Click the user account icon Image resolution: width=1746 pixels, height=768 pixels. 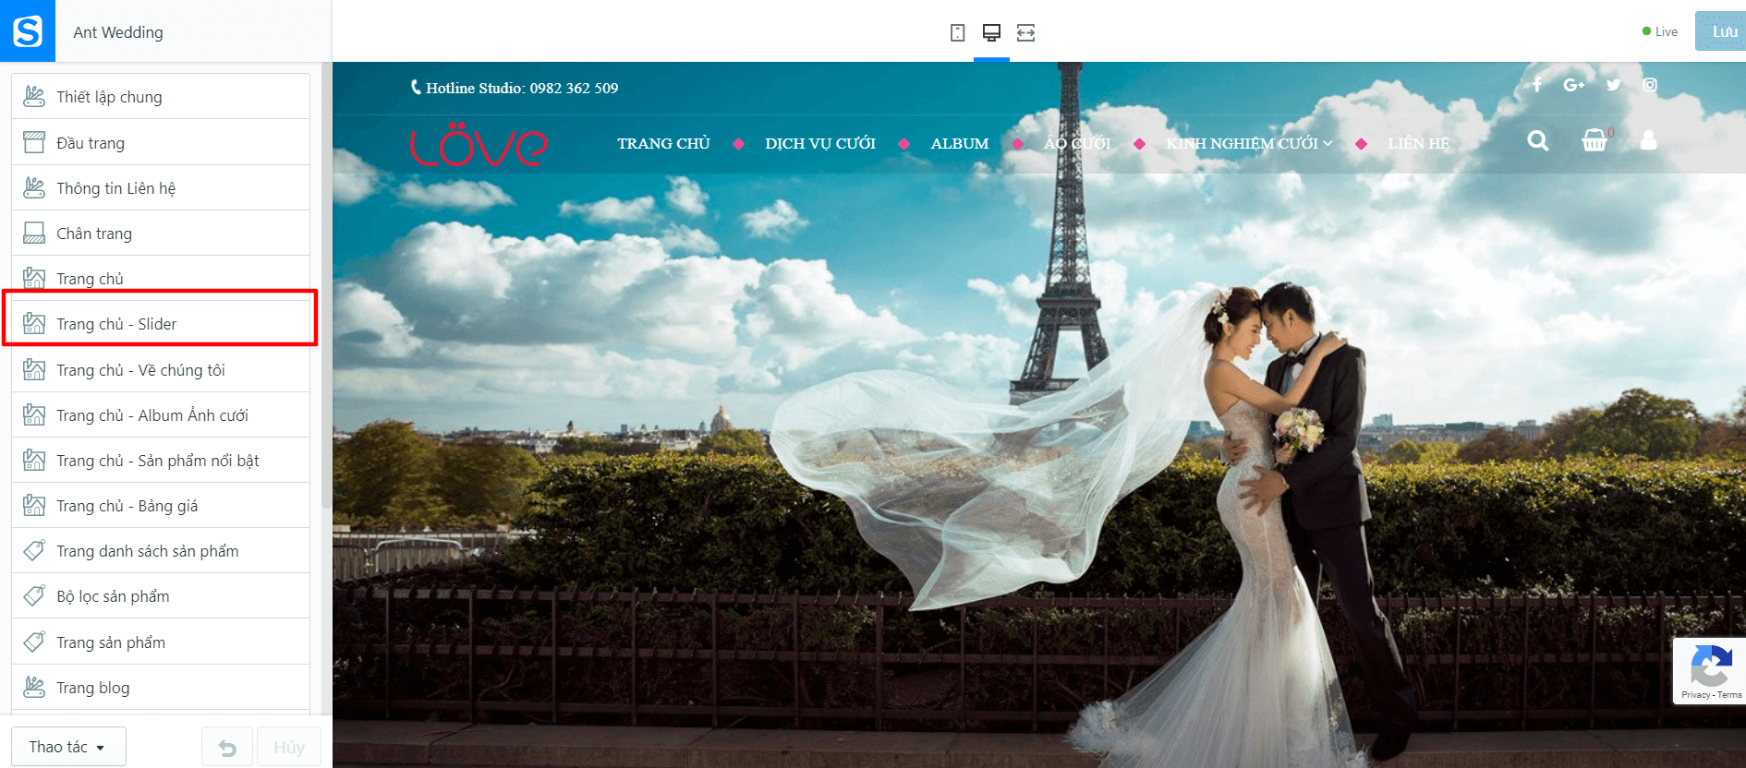pyautogui.click(x=1648, y=140)
